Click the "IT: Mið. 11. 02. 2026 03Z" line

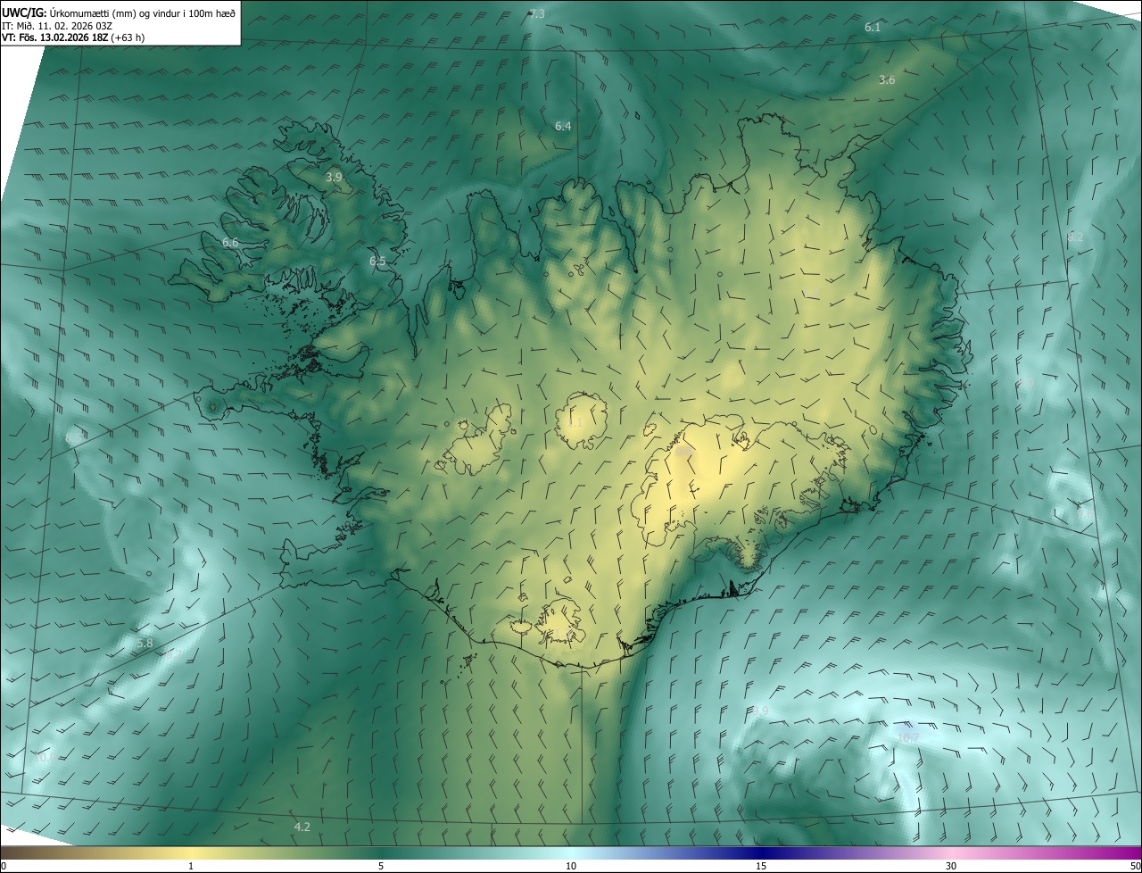point(57,25)
